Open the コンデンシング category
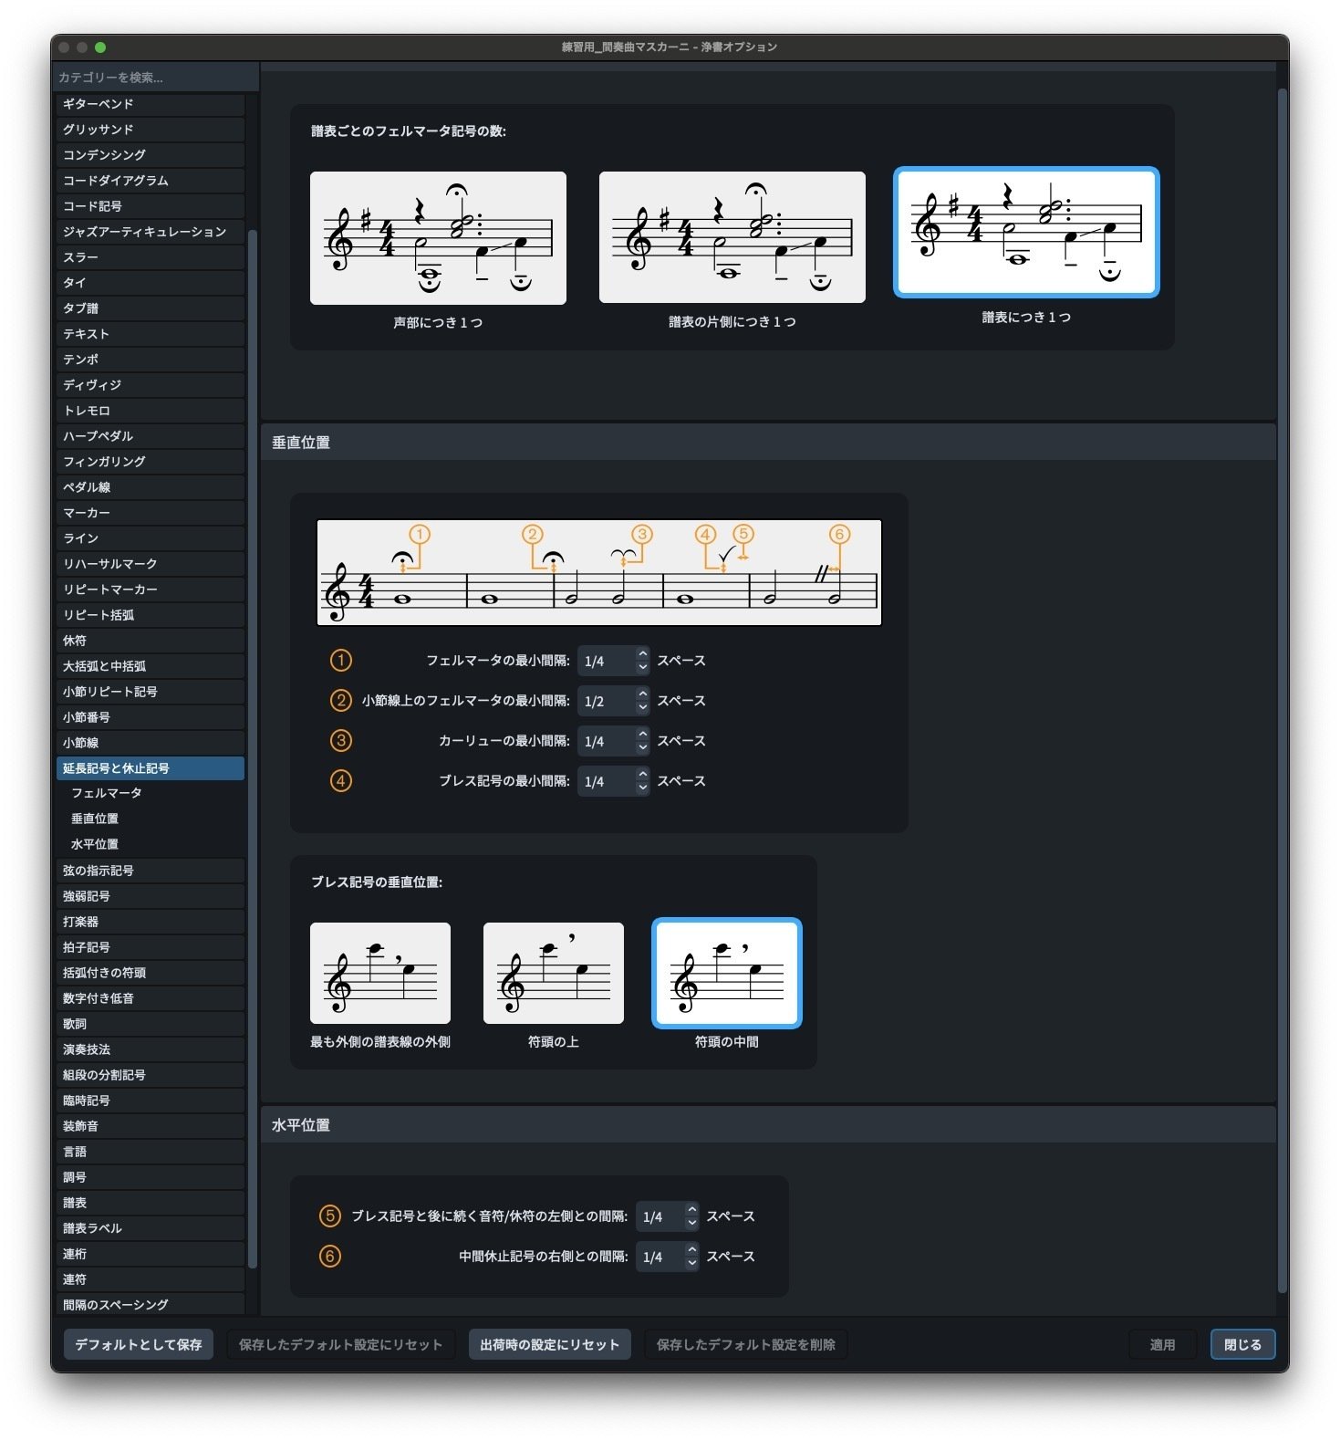This screenshot has width=1340, height=1440. [151, 155]
